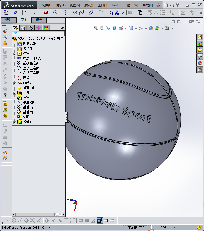Open the View Settings icon

167,28
